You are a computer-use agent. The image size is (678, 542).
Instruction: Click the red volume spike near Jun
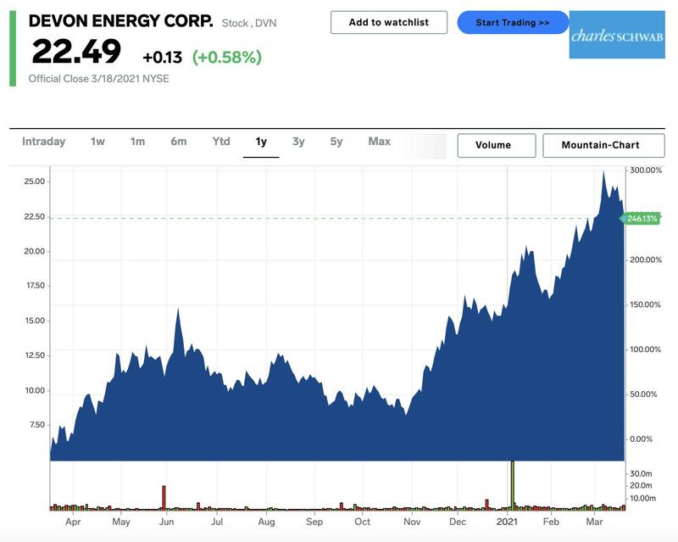[x=164, y=497]
